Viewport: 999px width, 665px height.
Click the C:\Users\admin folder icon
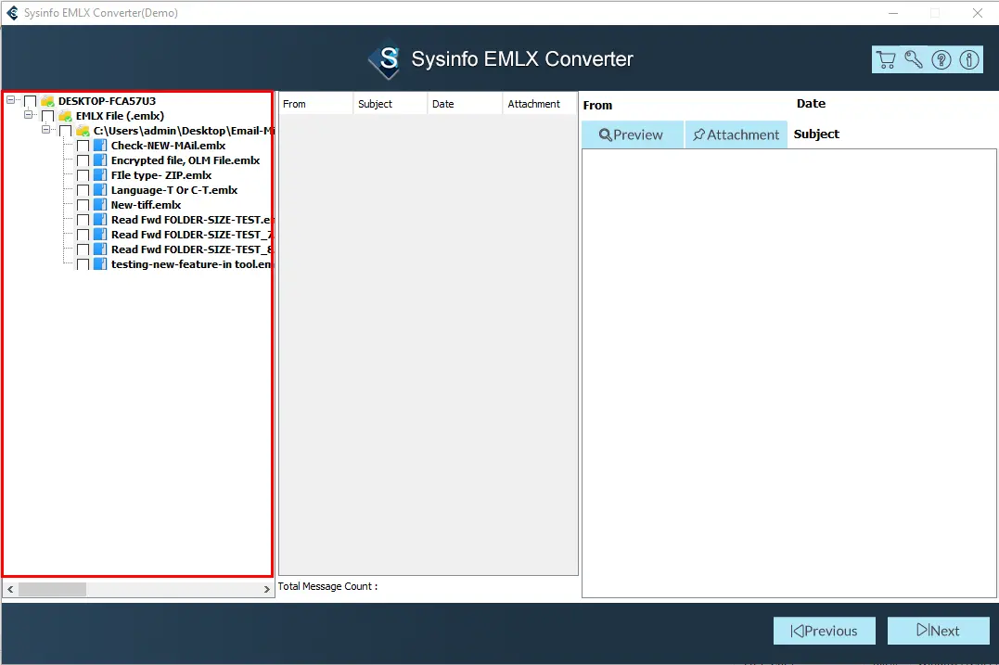click(x=83, y=131)
